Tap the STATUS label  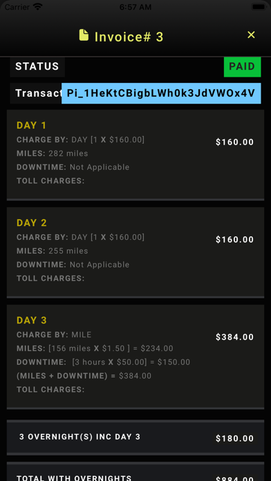pos(37,66)
